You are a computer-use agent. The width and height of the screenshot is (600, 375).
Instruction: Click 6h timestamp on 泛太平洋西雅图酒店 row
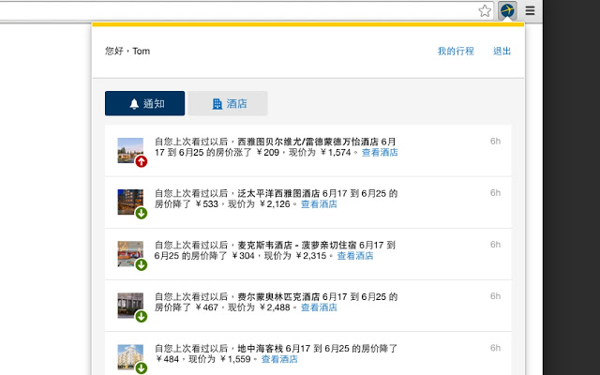(496, 193)
